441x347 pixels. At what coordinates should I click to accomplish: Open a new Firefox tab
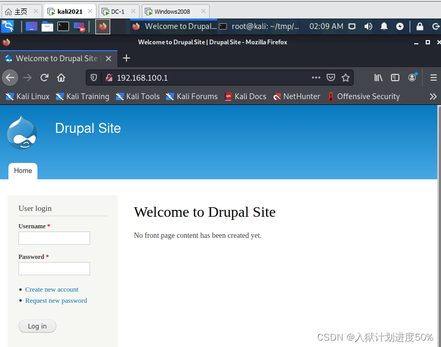pos(126,58)
